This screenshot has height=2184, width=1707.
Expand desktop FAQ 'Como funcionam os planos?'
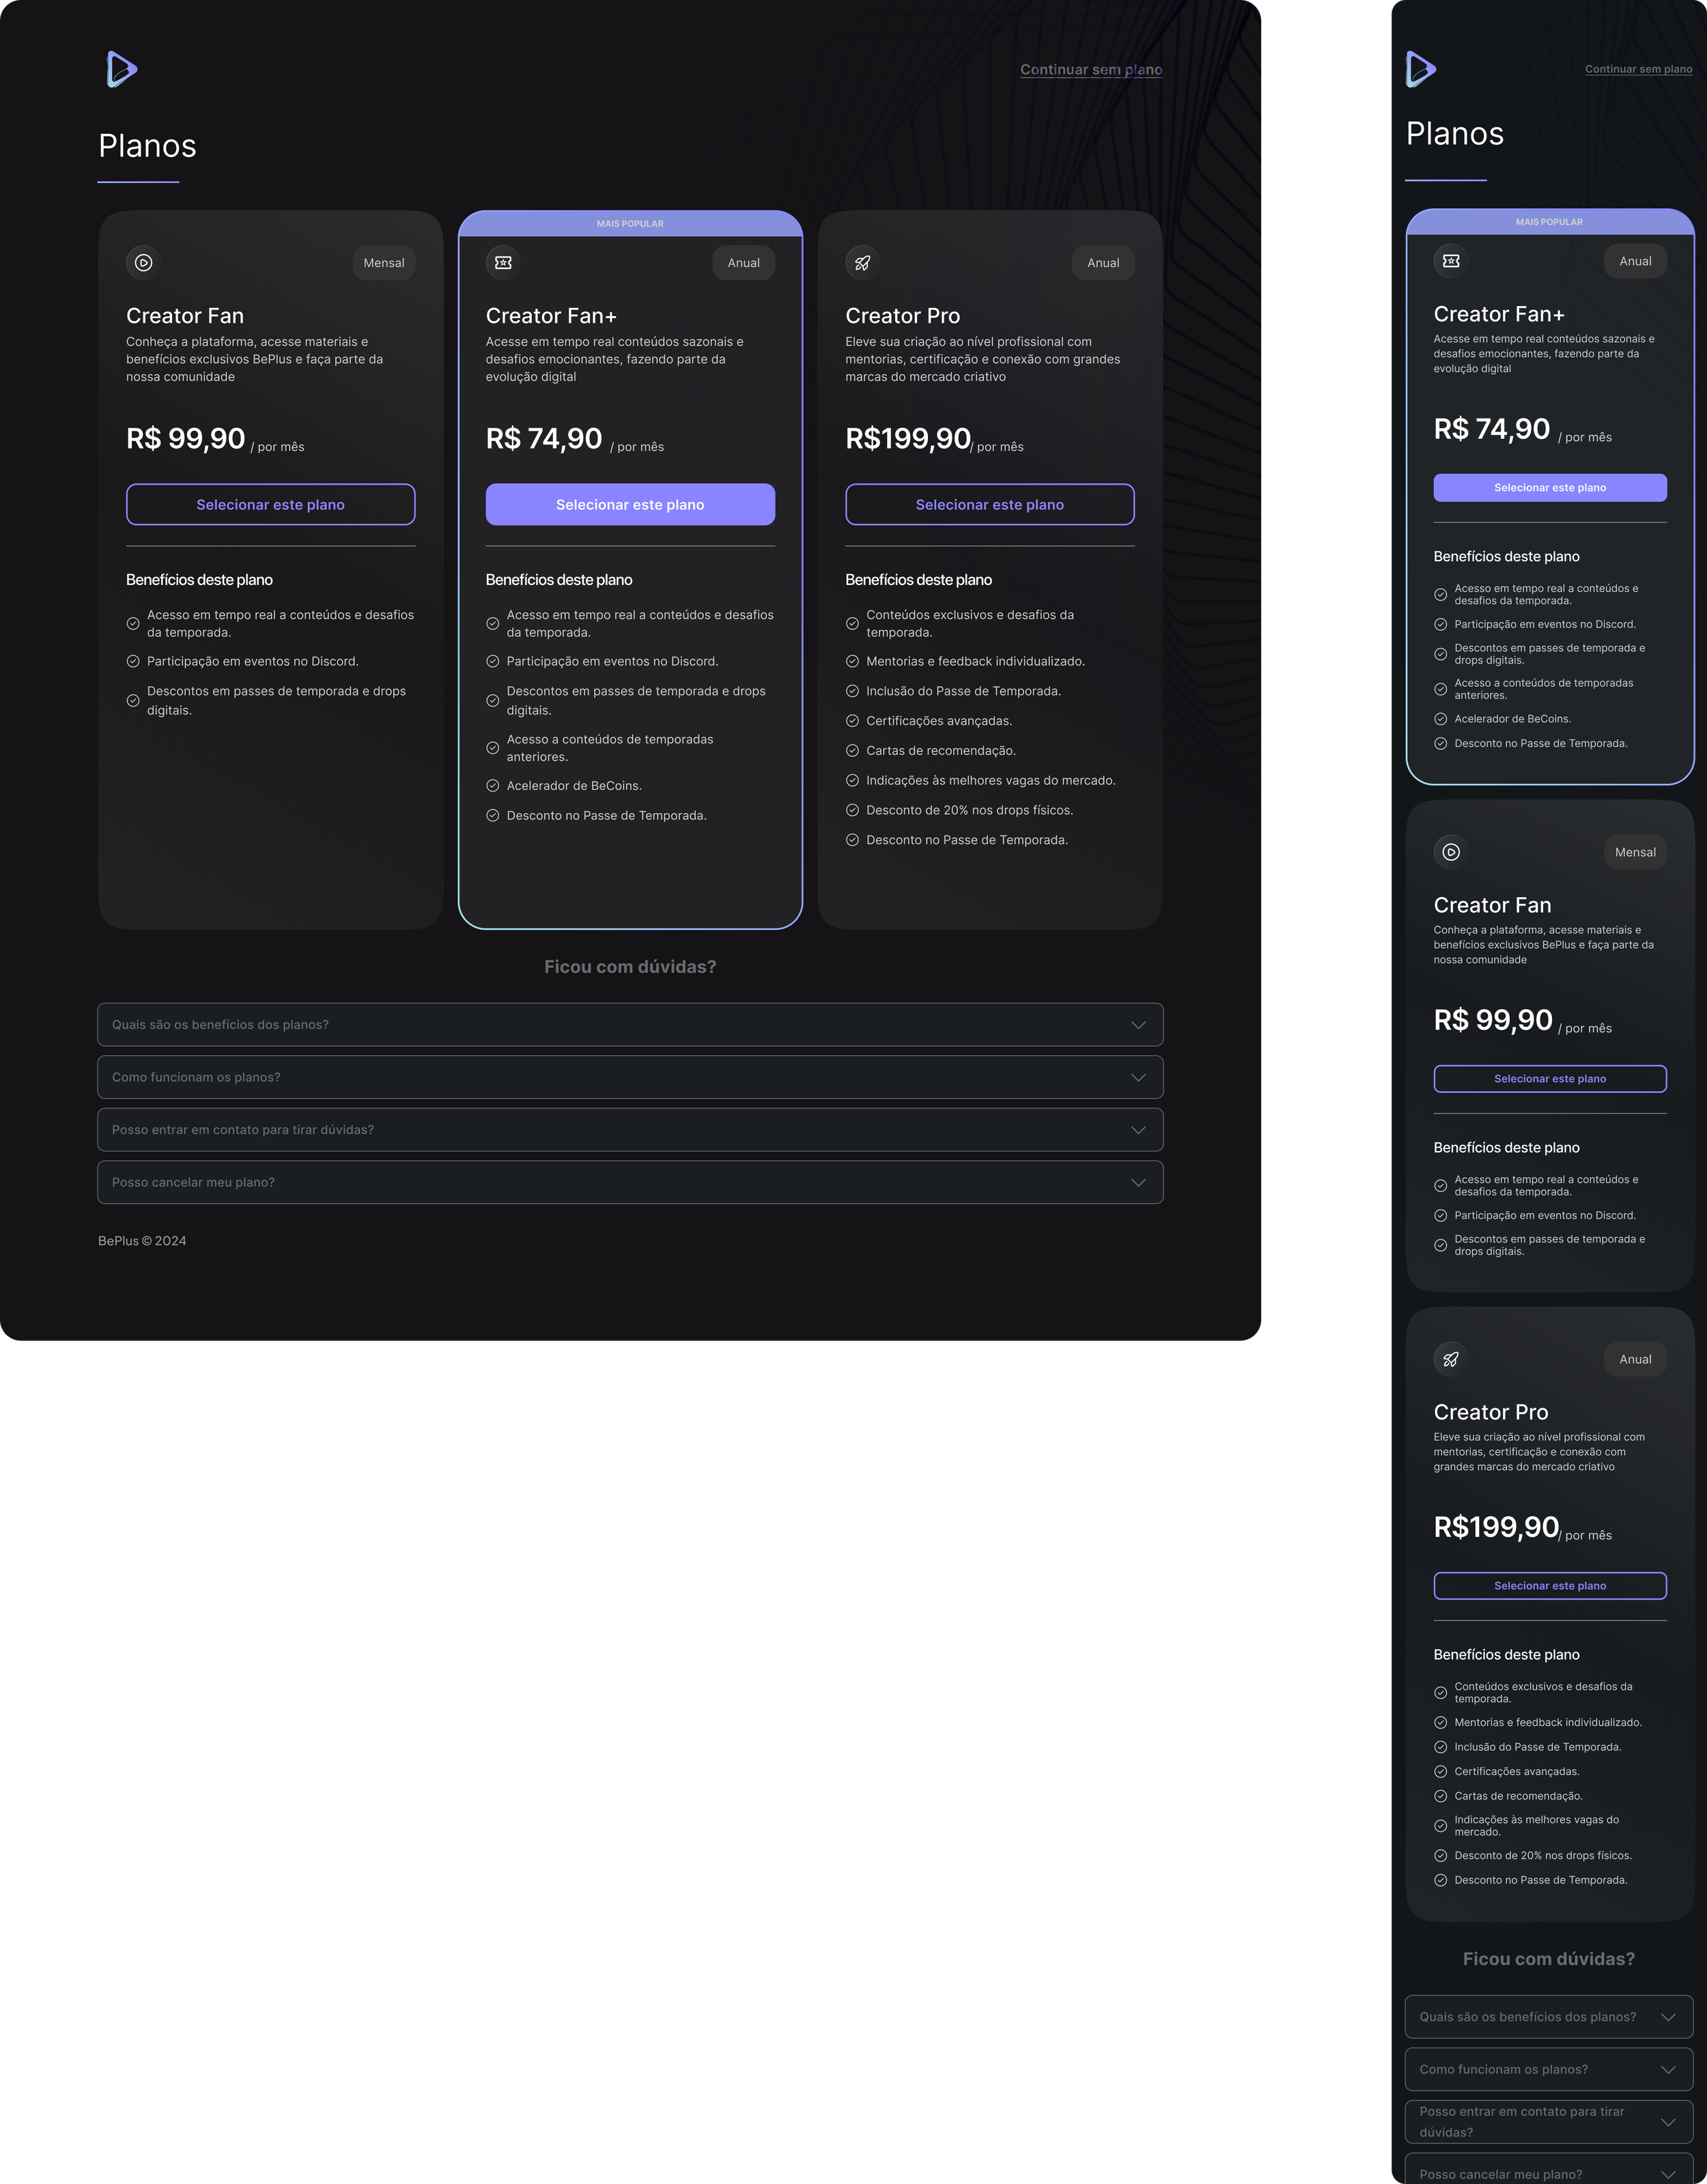click(630, 1077)
